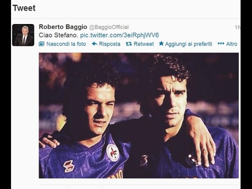Click the three dots more icon
252x189 pixels.
click(221, 43)
